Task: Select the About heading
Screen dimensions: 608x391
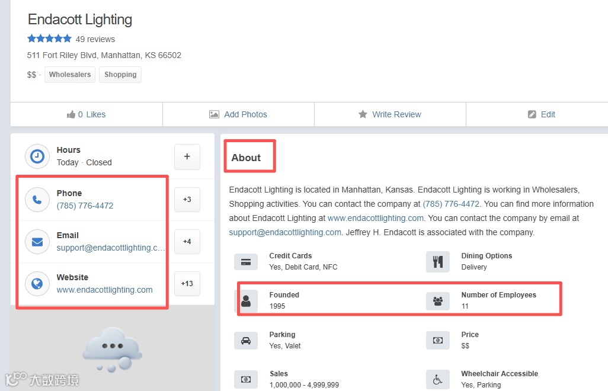Action: click(246, 158)
